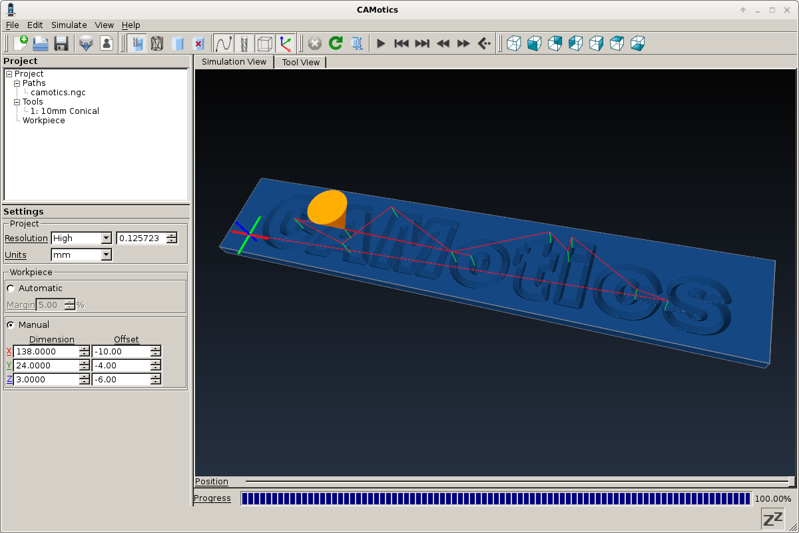This screenshot has height=533, width=799.
Task: Collapse the Project tree node
Action: [x=9, y=74]
